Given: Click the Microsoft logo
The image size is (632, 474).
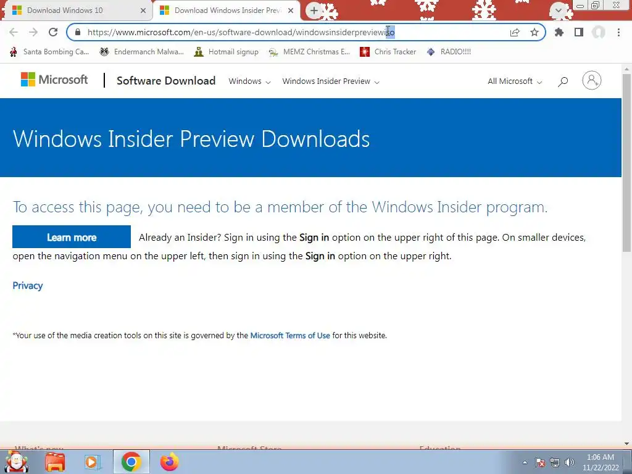Looking at the screenshot, I should [54, 80].
